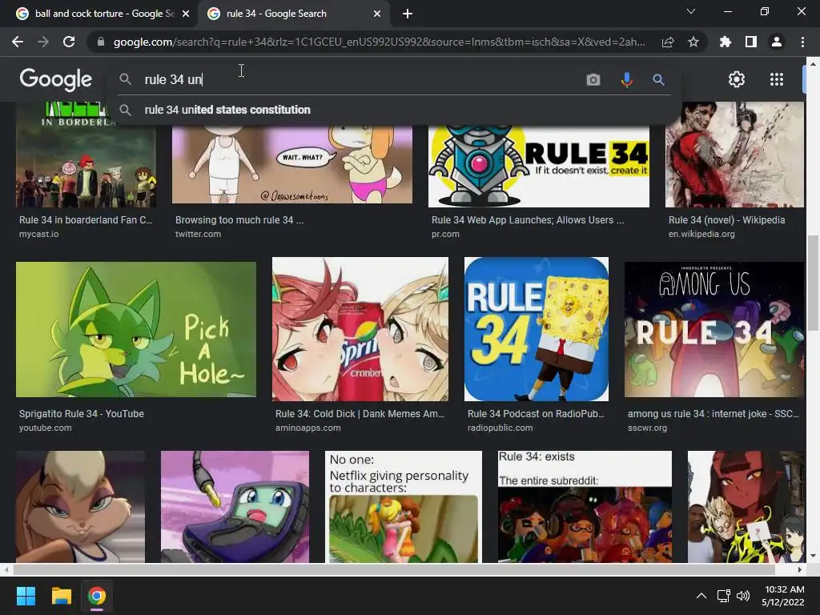Screen dimensions: 820x615
Task: Open the network status tray icon
Action: click(x=724, y=596)
